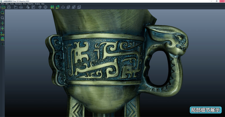Select the connected nodes icon in sidebar
The width and height of the screenshot is (225, 117).
(x=3, y=34)
